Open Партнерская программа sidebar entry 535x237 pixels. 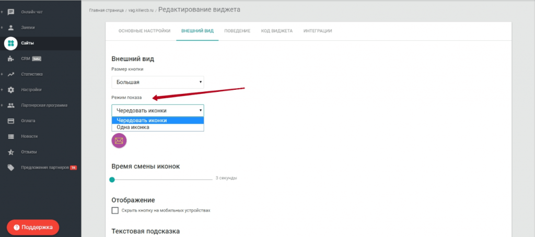pos(44,105)
